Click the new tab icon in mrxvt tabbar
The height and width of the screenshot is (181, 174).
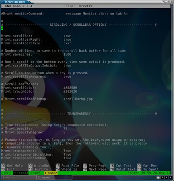click(x=158, y=177)
